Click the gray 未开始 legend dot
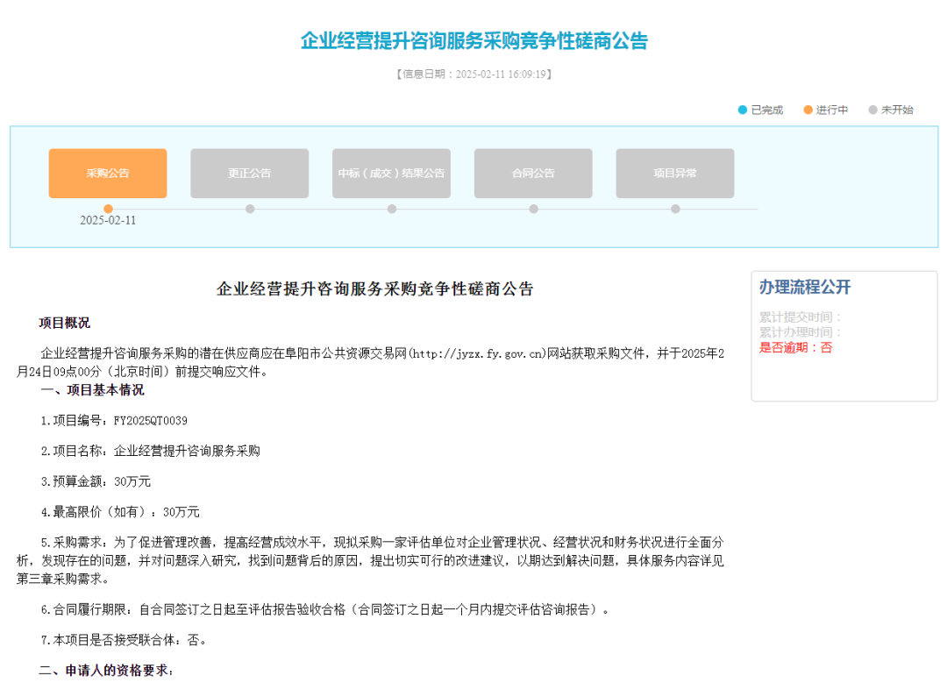947x690 pixels. tap(872, 110)
